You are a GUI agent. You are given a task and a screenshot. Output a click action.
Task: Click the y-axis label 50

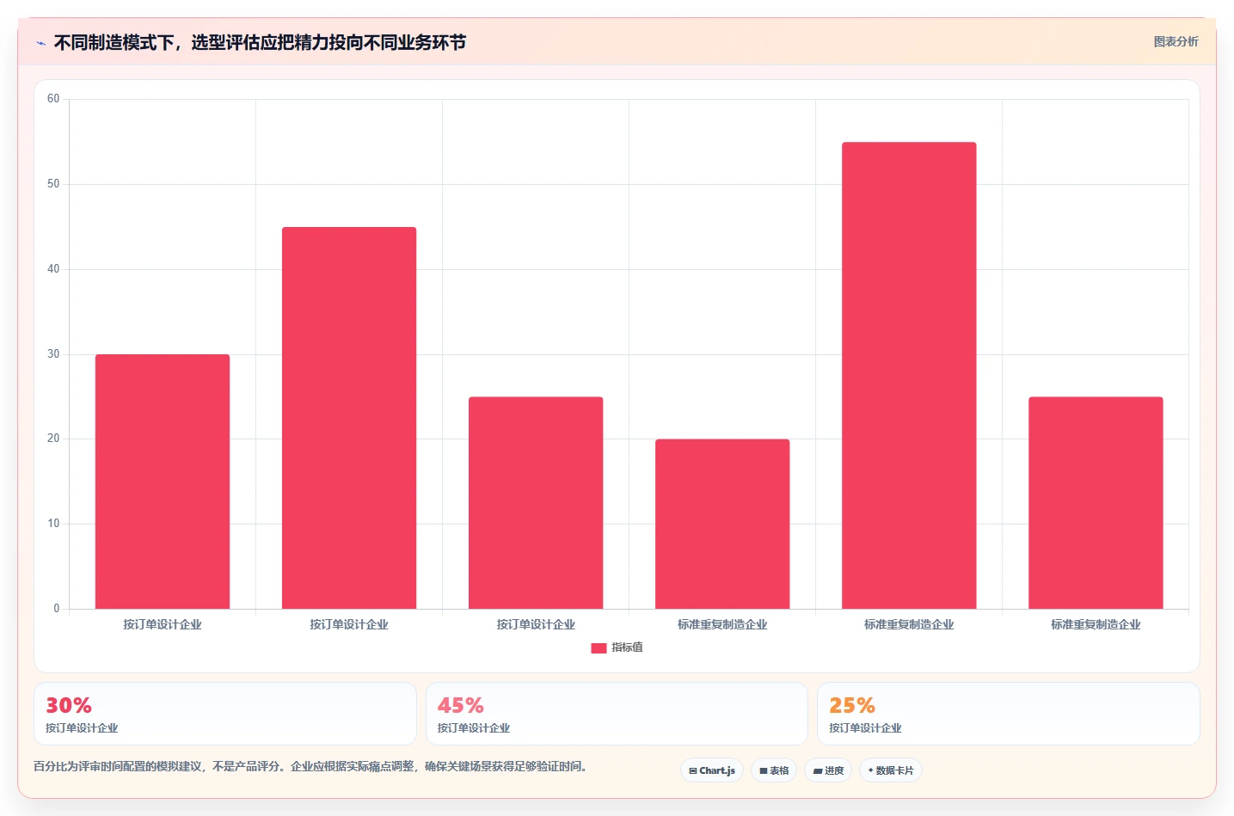53,184
